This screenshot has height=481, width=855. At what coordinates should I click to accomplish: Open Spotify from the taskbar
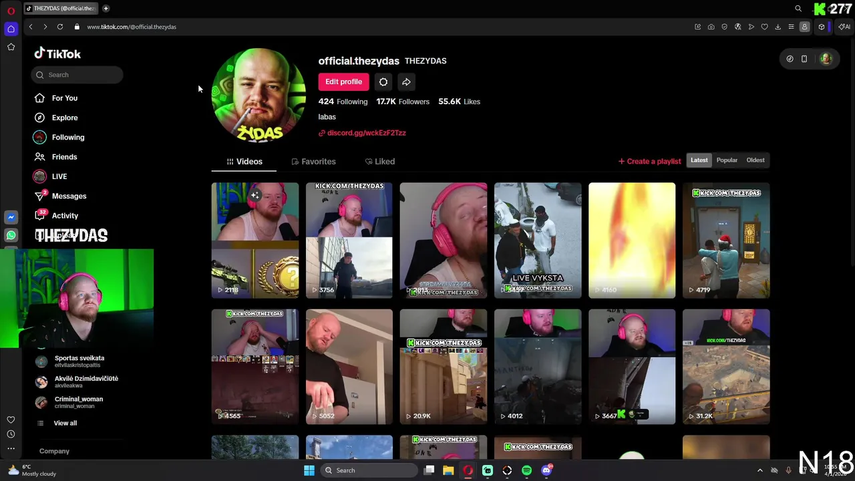pyautogui.click(x=526, y=470)
